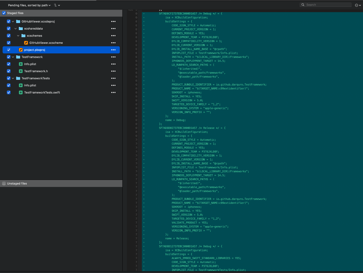
Task: Uncheck the checkbox next to TestFramework.h
Action: [9, 71]
